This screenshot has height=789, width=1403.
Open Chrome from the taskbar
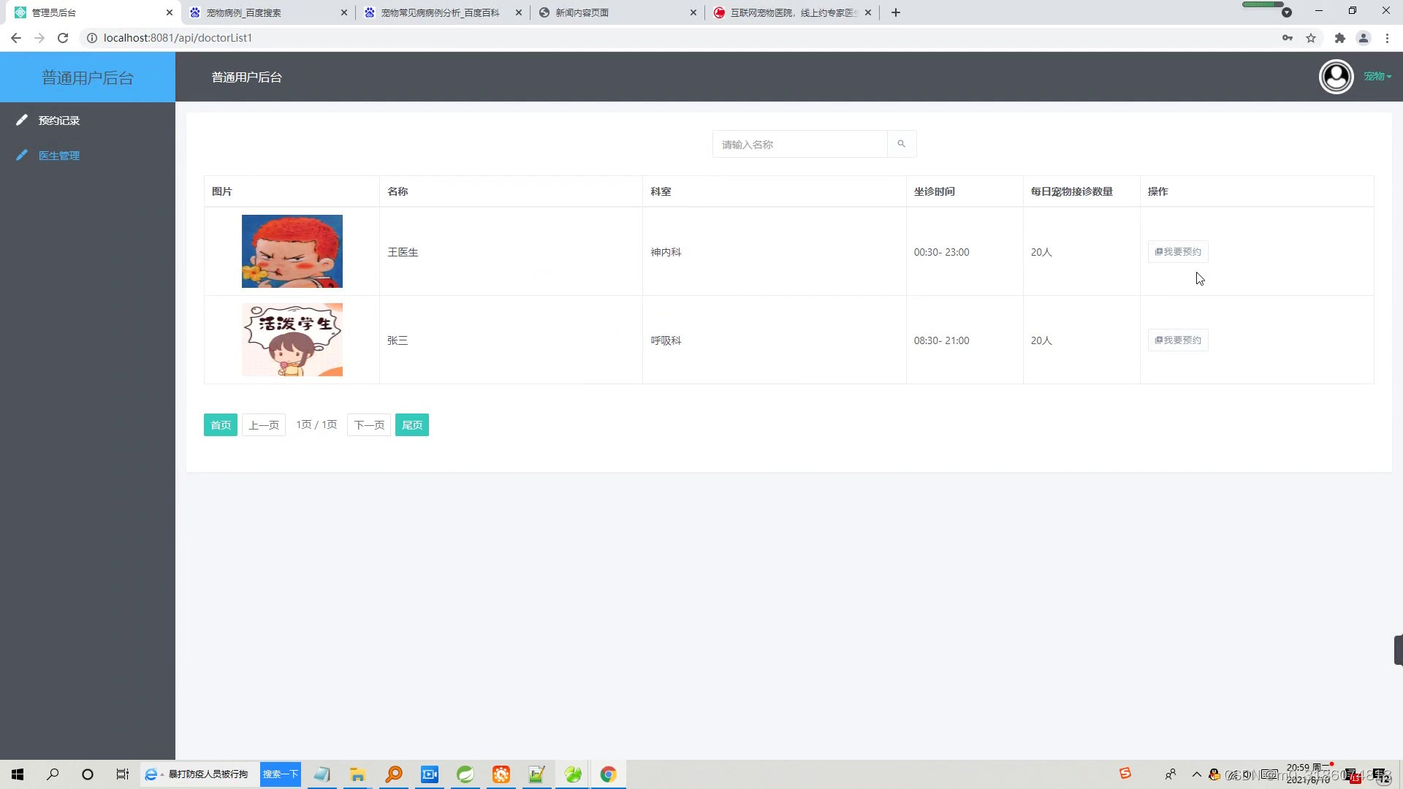click(609, 774)
